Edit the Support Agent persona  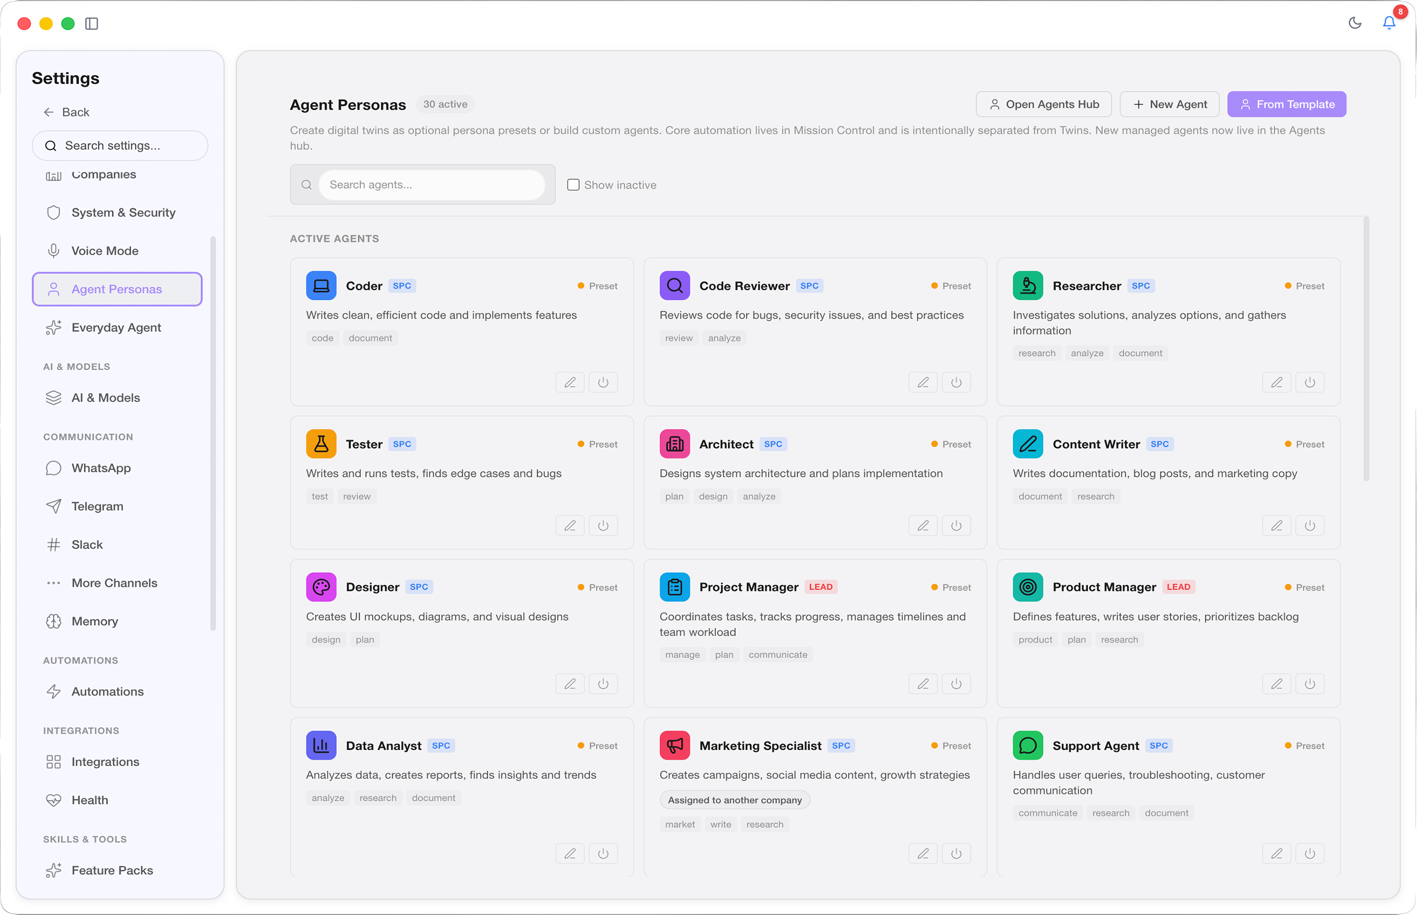[1277, 854]
